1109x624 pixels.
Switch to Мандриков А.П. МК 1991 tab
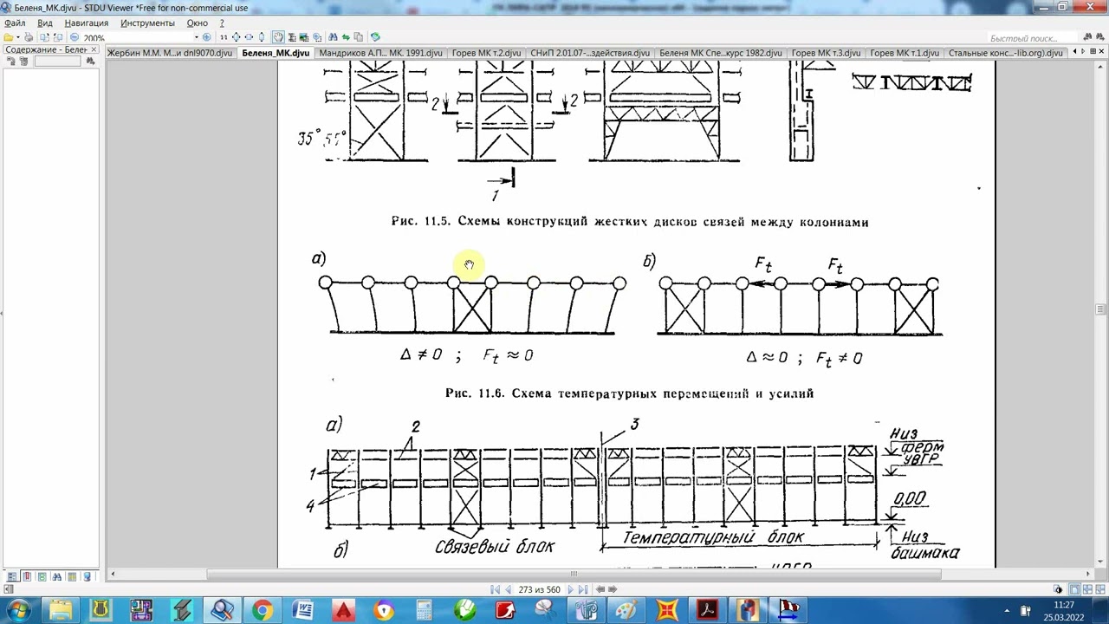(381, 53)
